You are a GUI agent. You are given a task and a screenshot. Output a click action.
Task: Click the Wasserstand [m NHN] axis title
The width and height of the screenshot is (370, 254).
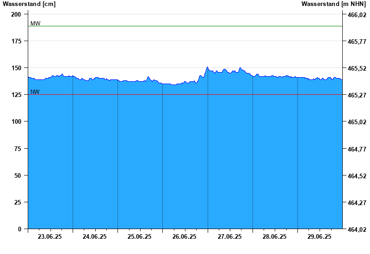tap(333, 4)
